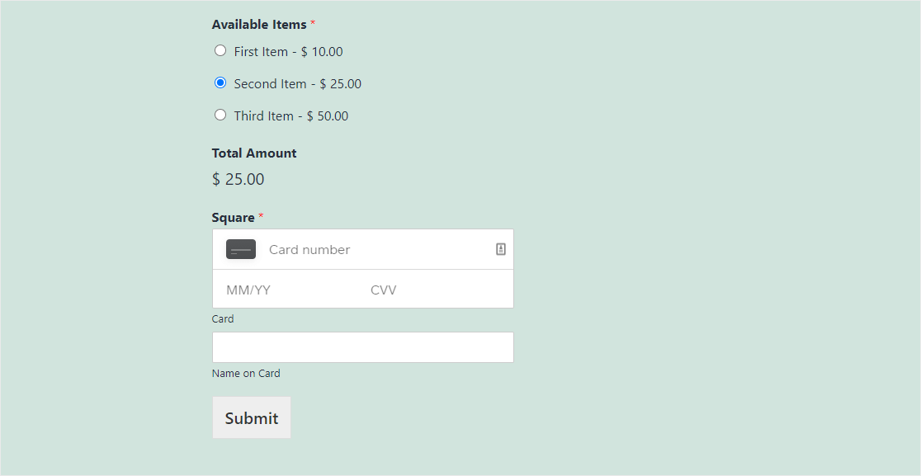The height and width of the screenshot is (476, 921).
Task: Select the Third Item radio button
Action: pyautogui.click(x=220, y=115)
